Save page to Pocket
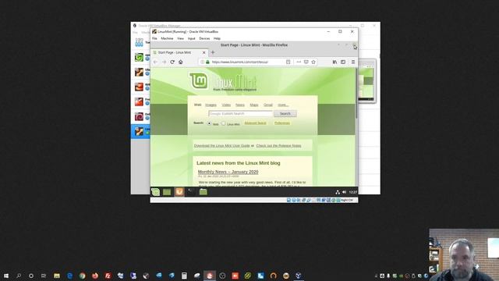499x281 pixels. (x=306, y=62)
